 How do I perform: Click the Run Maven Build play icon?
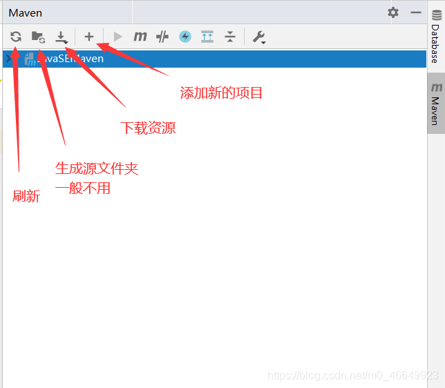coord(117,37)
